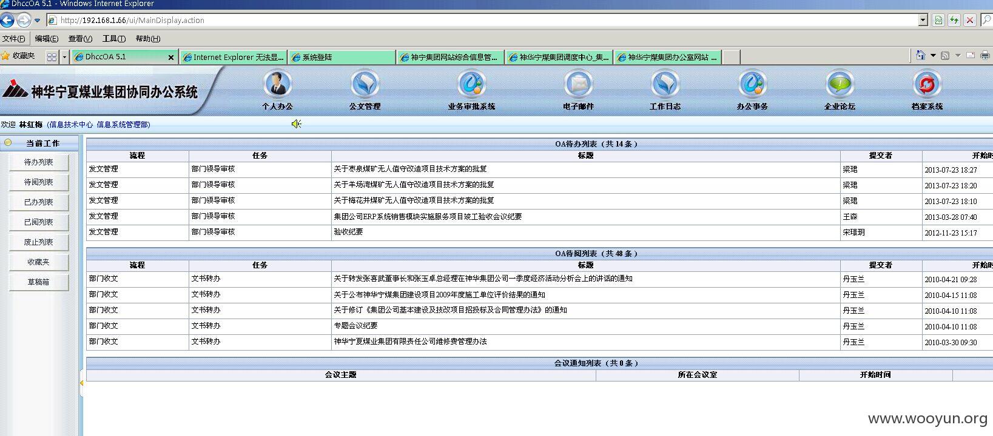The height and width of the screenshot is (436, 993).
Task: Open the 收藏夹 sidebar button
Action: 39,262
